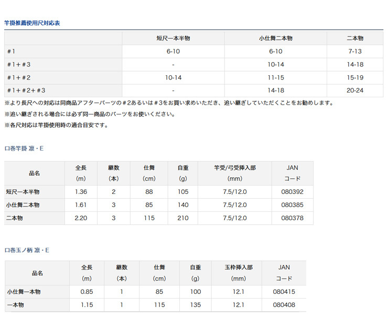The height and width of the screenshot is (321, 388).
Task: Click the header 竿受/弓受挿入部 (mm)
Action: click(x=235, y=173)
